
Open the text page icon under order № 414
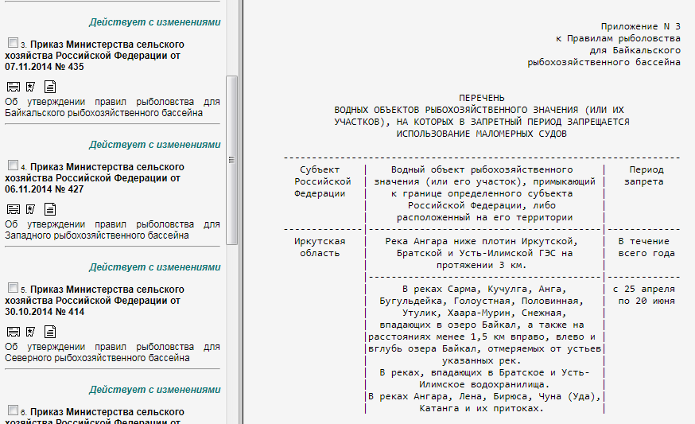coord(49,331)
